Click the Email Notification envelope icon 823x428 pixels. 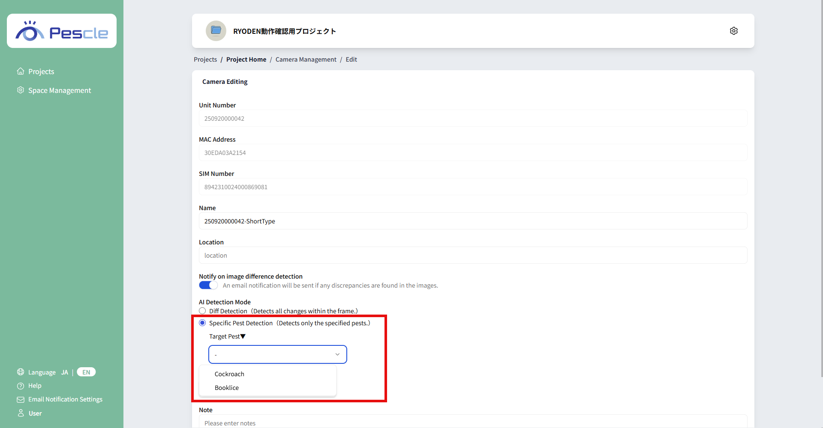pos(21,399)
